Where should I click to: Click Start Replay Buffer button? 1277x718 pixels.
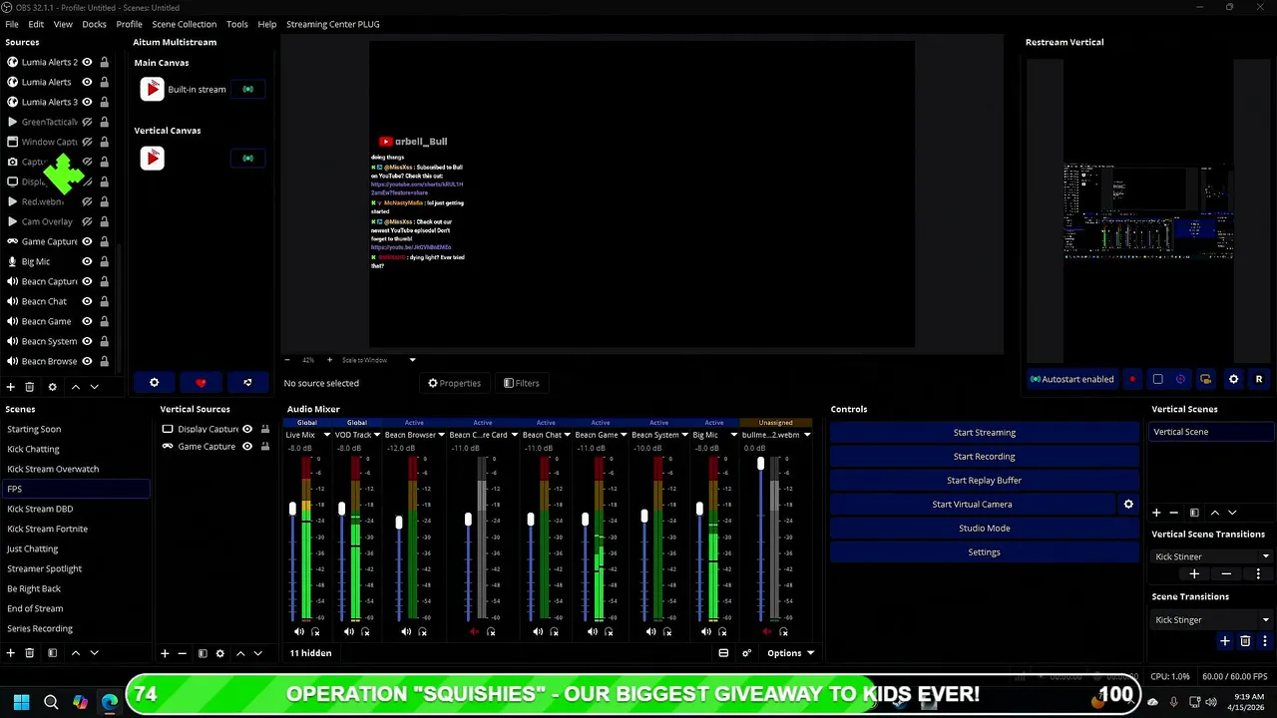984,481
